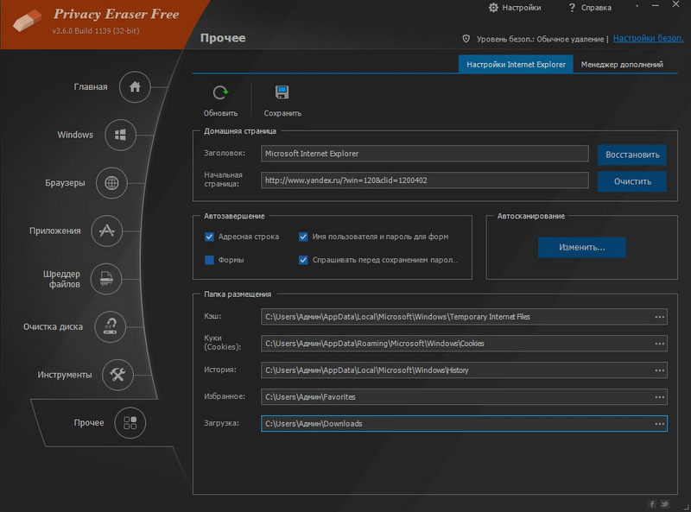The image size is (691, 512).
Task: Select the Браузеры globe icon
Action: 111,183
